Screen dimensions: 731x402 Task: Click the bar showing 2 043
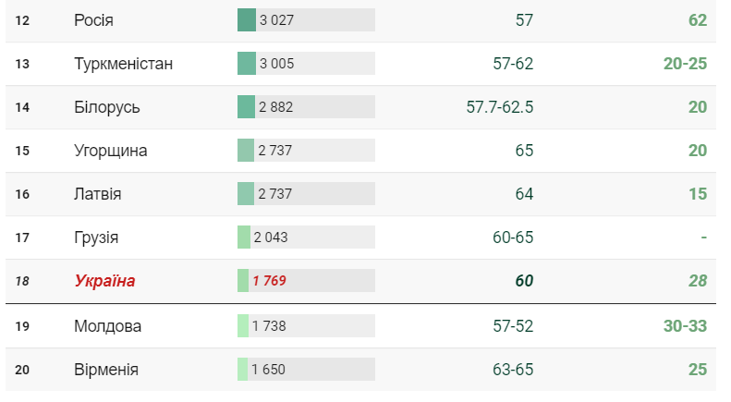click(306, 238)
